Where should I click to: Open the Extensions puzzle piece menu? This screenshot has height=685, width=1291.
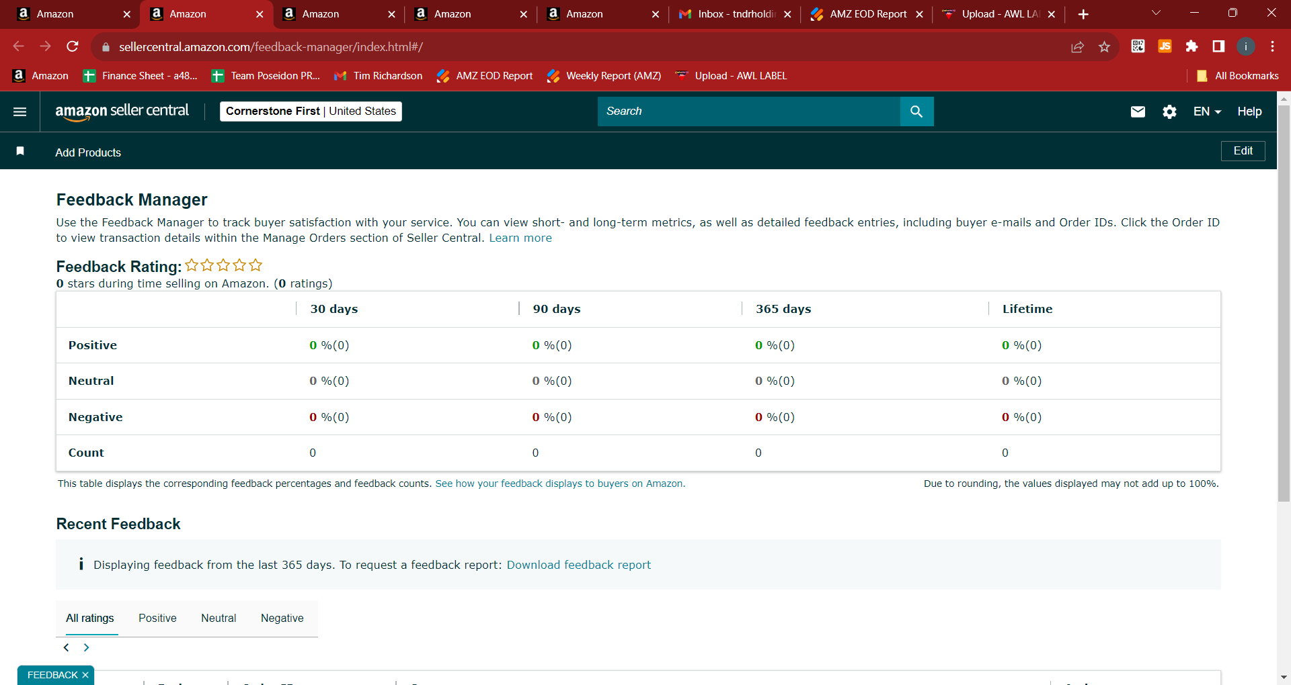[1191, 46]
